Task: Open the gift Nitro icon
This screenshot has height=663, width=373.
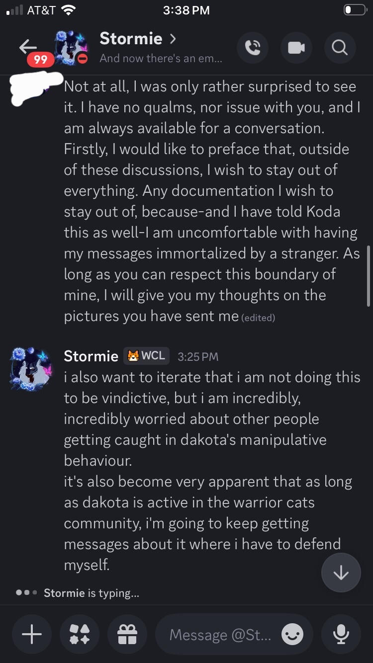Action: [127, 634]
